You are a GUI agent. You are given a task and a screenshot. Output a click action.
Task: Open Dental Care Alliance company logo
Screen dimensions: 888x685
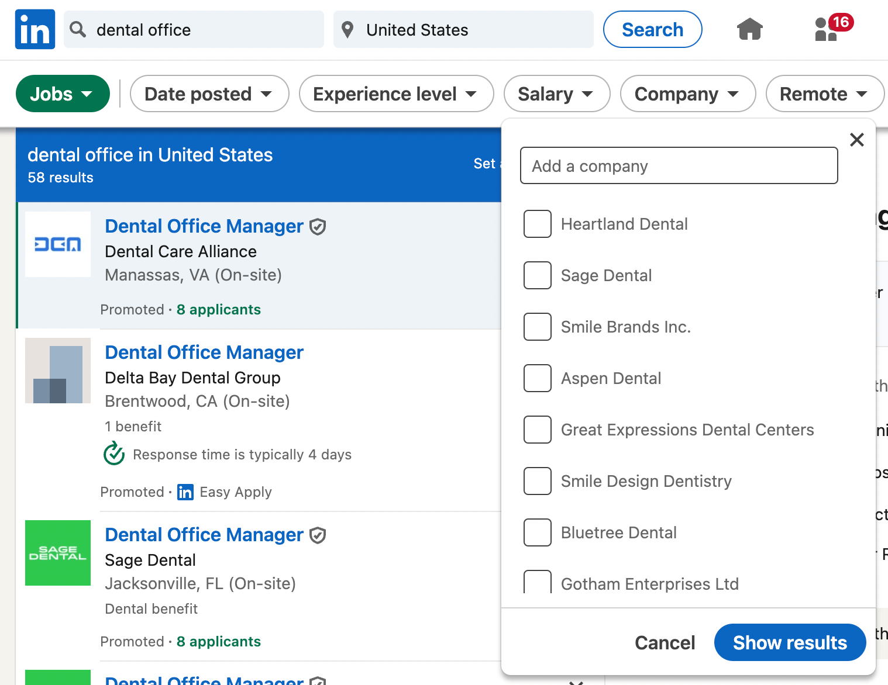[58, 244]
